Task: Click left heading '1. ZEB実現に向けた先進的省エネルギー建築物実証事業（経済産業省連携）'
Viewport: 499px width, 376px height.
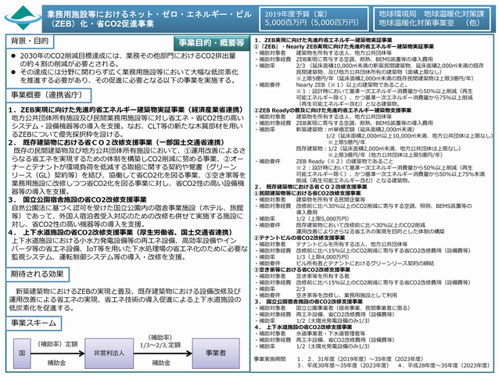Action: tap(126, 110)
